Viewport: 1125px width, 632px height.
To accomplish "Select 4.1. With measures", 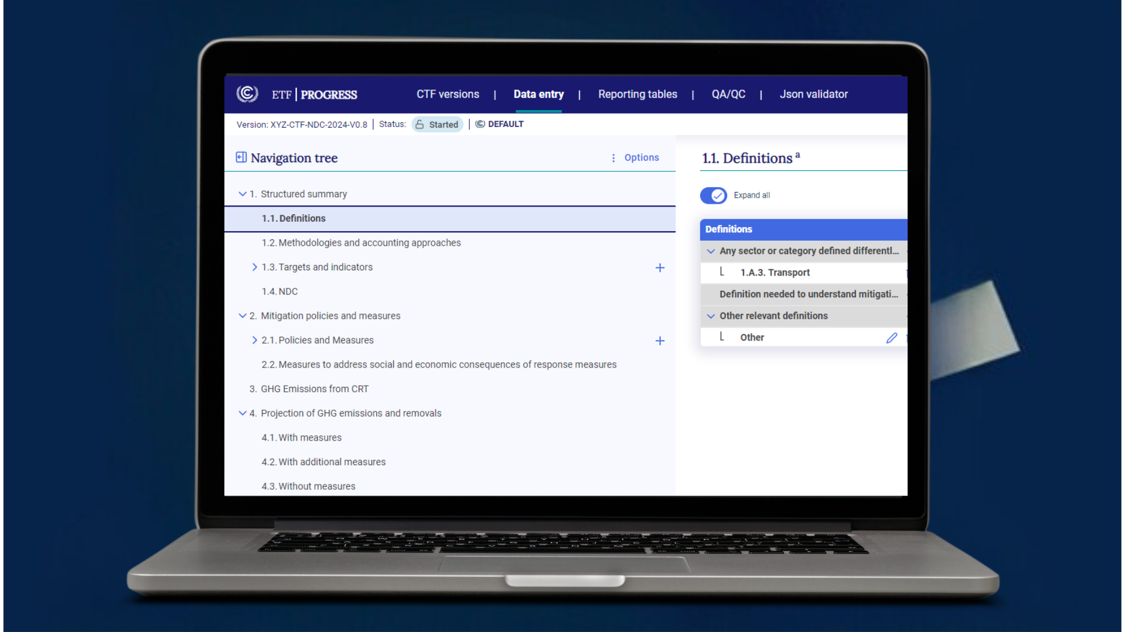I will pyautogui.click(x=301, y=438).
